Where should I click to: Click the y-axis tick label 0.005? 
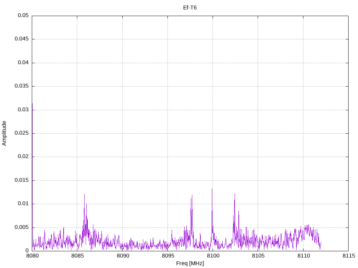(22, 228)
